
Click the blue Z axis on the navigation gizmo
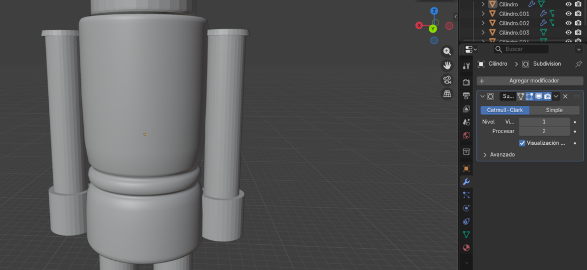(435, 11)
